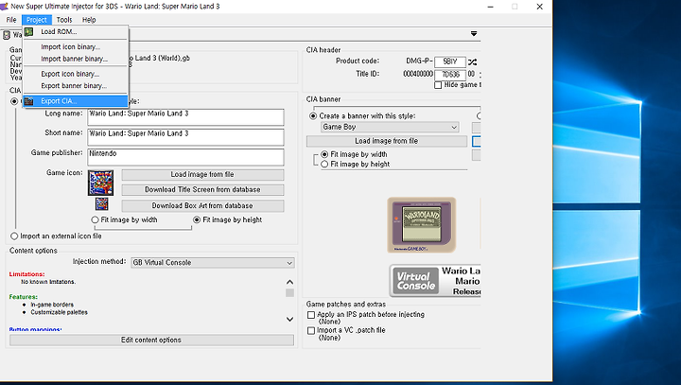681x385 pixels.
Task: Click the Game publisher text field
Action: click(x=186, y=157)
